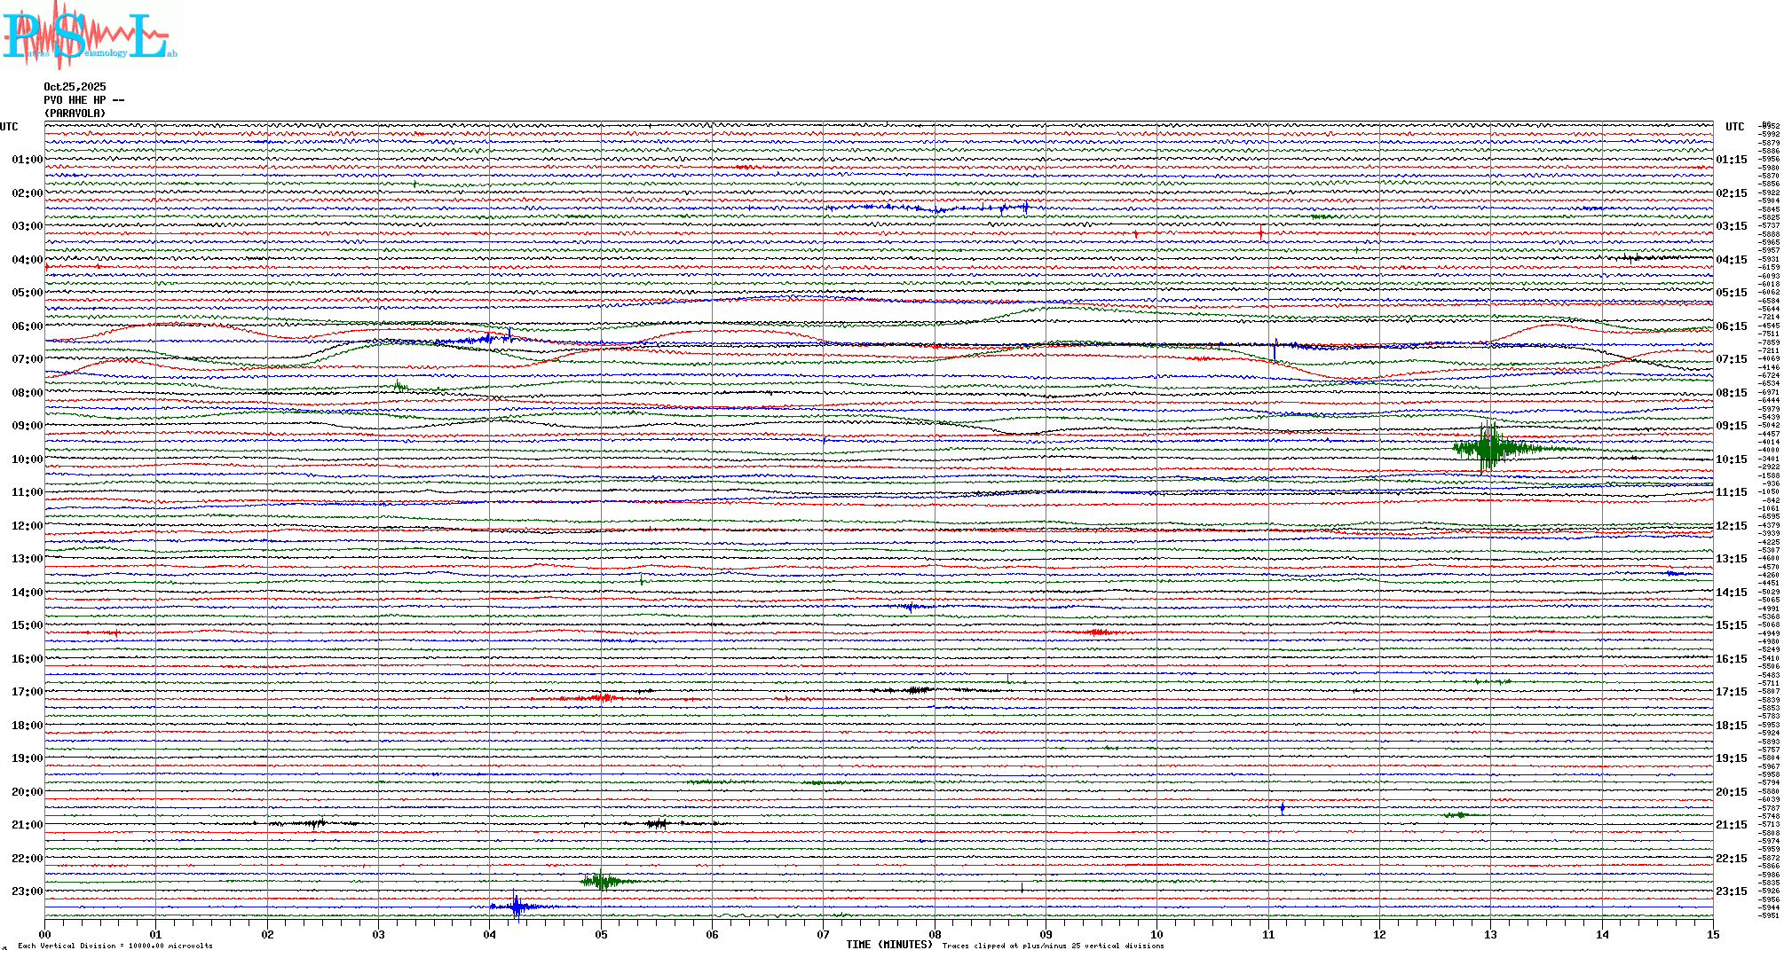Click the blue seismic event on the 23:00 trace
Image resolution: width=1784 pixels, height=958 pixels.
click(x=517, y=907)
